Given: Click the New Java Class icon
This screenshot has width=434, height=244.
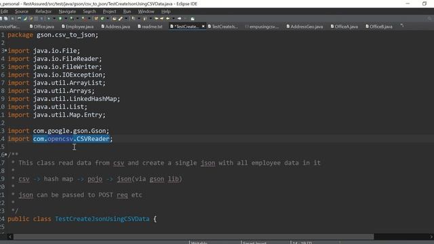Looking at the screenshot, I should pos(102,18).
